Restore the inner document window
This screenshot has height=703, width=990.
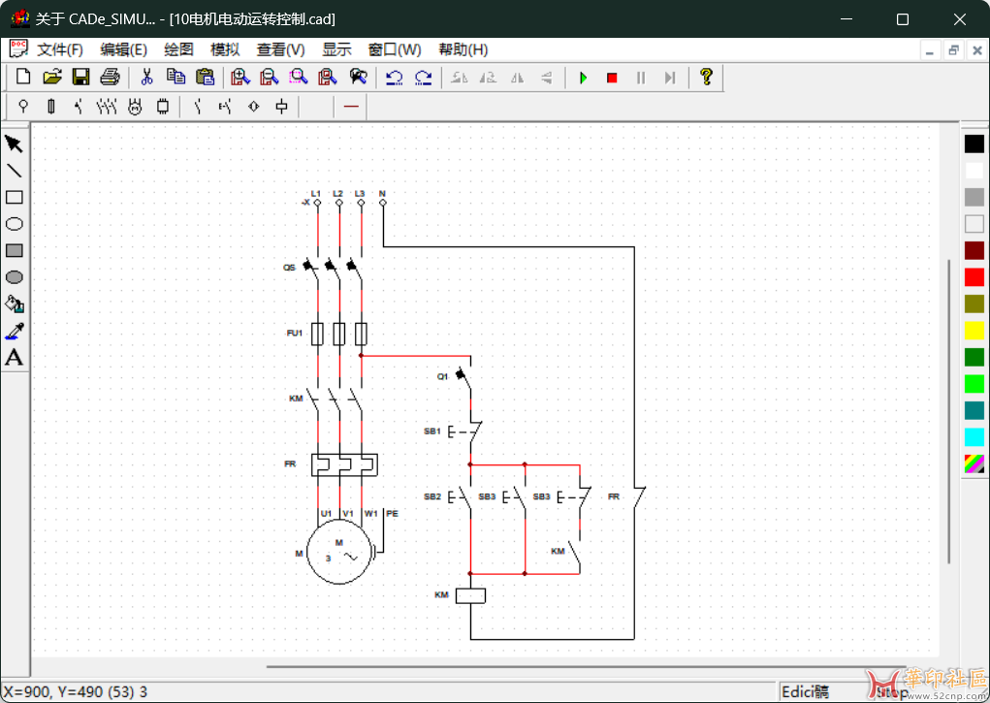tap(953, 50)
